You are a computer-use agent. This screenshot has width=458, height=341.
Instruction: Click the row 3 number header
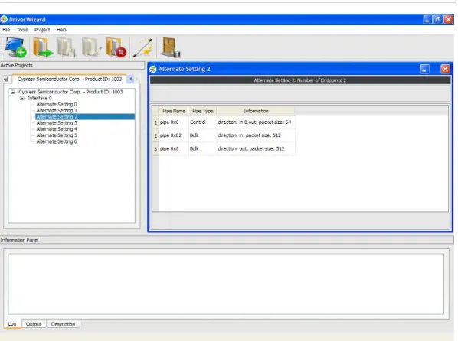[x=155, y=149]
